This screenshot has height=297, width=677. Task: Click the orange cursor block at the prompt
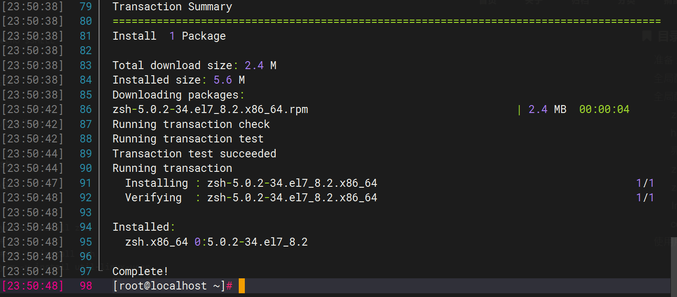pyautogui.click(x=242, y=286)
